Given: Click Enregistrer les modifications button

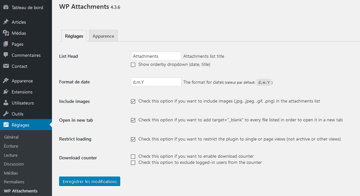Looking at the screenshot, I should click(x=90, y=181).
